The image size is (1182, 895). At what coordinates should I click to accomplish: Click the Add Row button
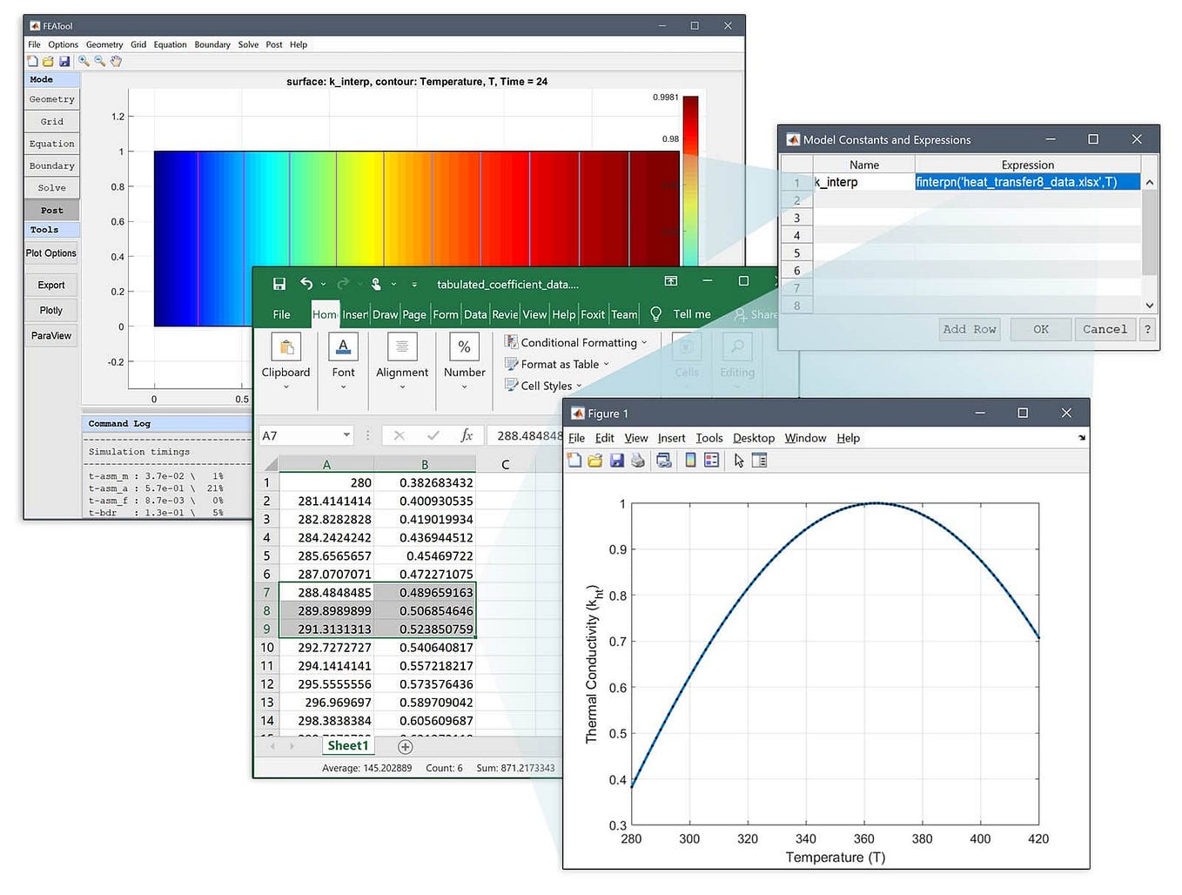point(970,329)
